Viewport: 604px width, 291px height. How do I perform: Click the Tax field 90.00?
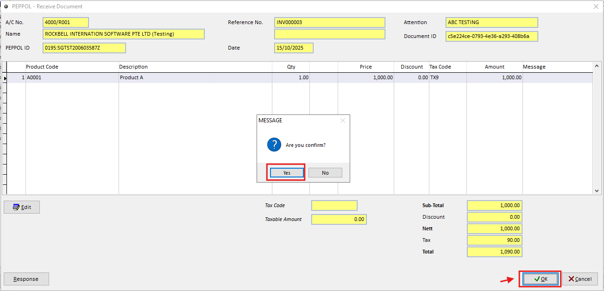[495, 240]
